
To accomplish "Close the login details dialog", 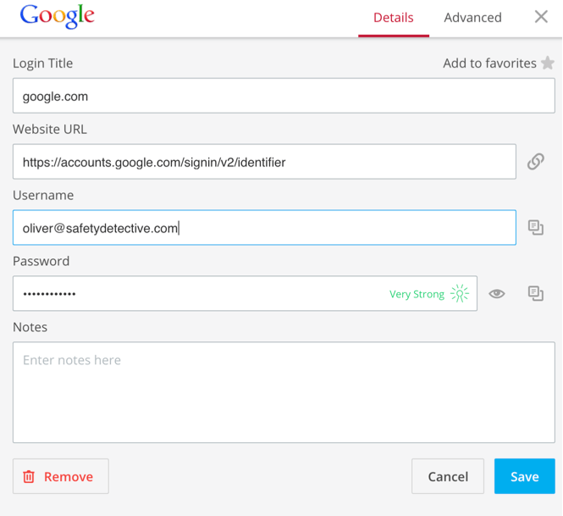I will pyautogui.click(x=541, y=17).
